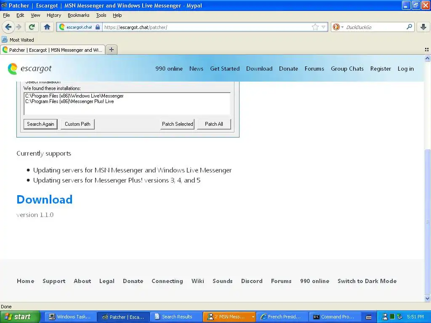The height and width of the screenshot is (323, 431).
Task: Open the Downloads arrow icon
Action: [423, 27]
